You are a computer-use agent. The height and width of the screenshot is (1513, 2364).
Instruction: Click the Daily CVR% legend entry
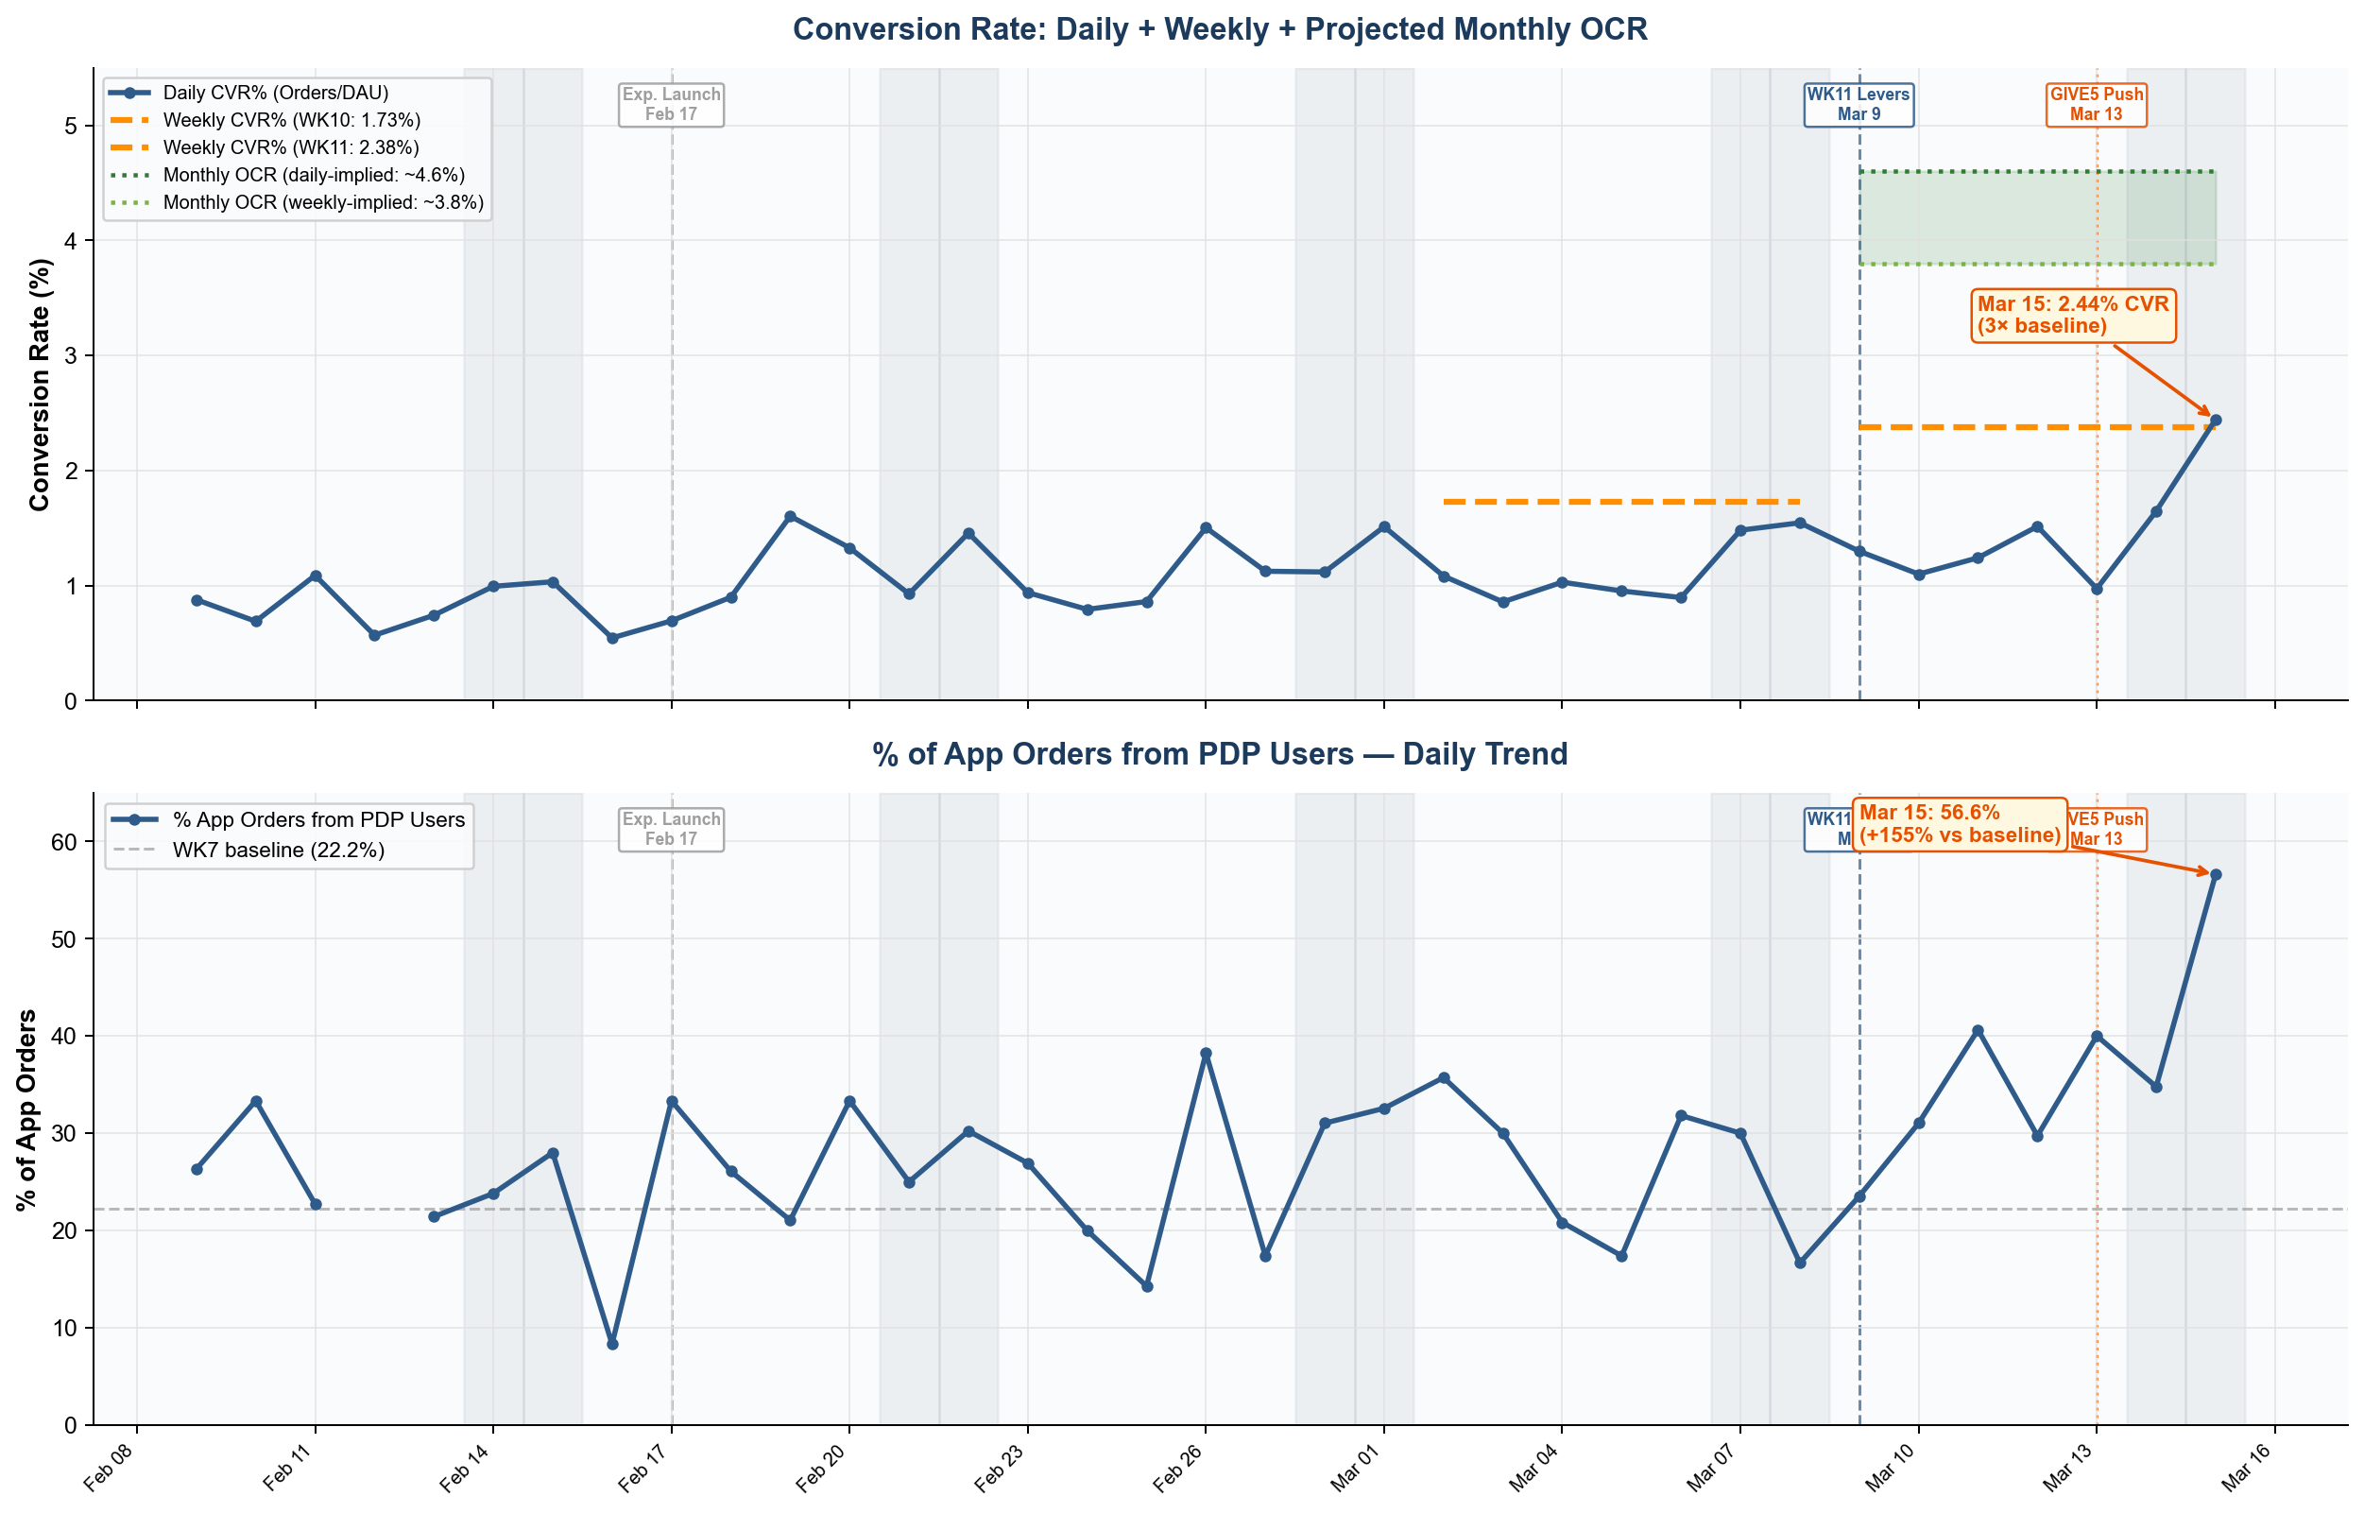point(249,93)
